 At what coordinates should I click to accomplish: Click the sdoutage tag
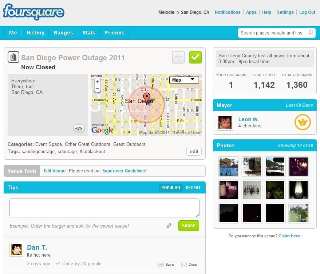[67, 152]
